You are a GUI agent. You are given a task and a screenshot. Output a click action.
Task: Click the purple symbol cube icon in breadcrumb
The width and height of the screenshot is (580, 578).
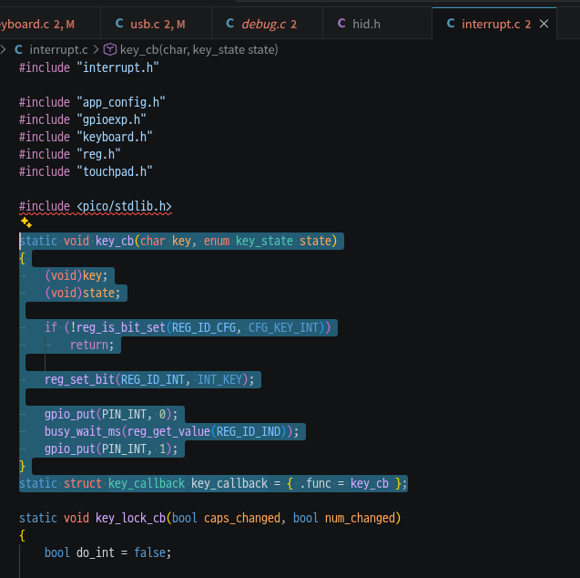pos(110,49)
